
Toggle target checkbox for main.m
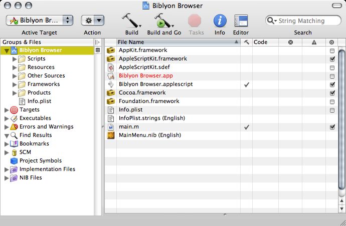click(332, 127)
